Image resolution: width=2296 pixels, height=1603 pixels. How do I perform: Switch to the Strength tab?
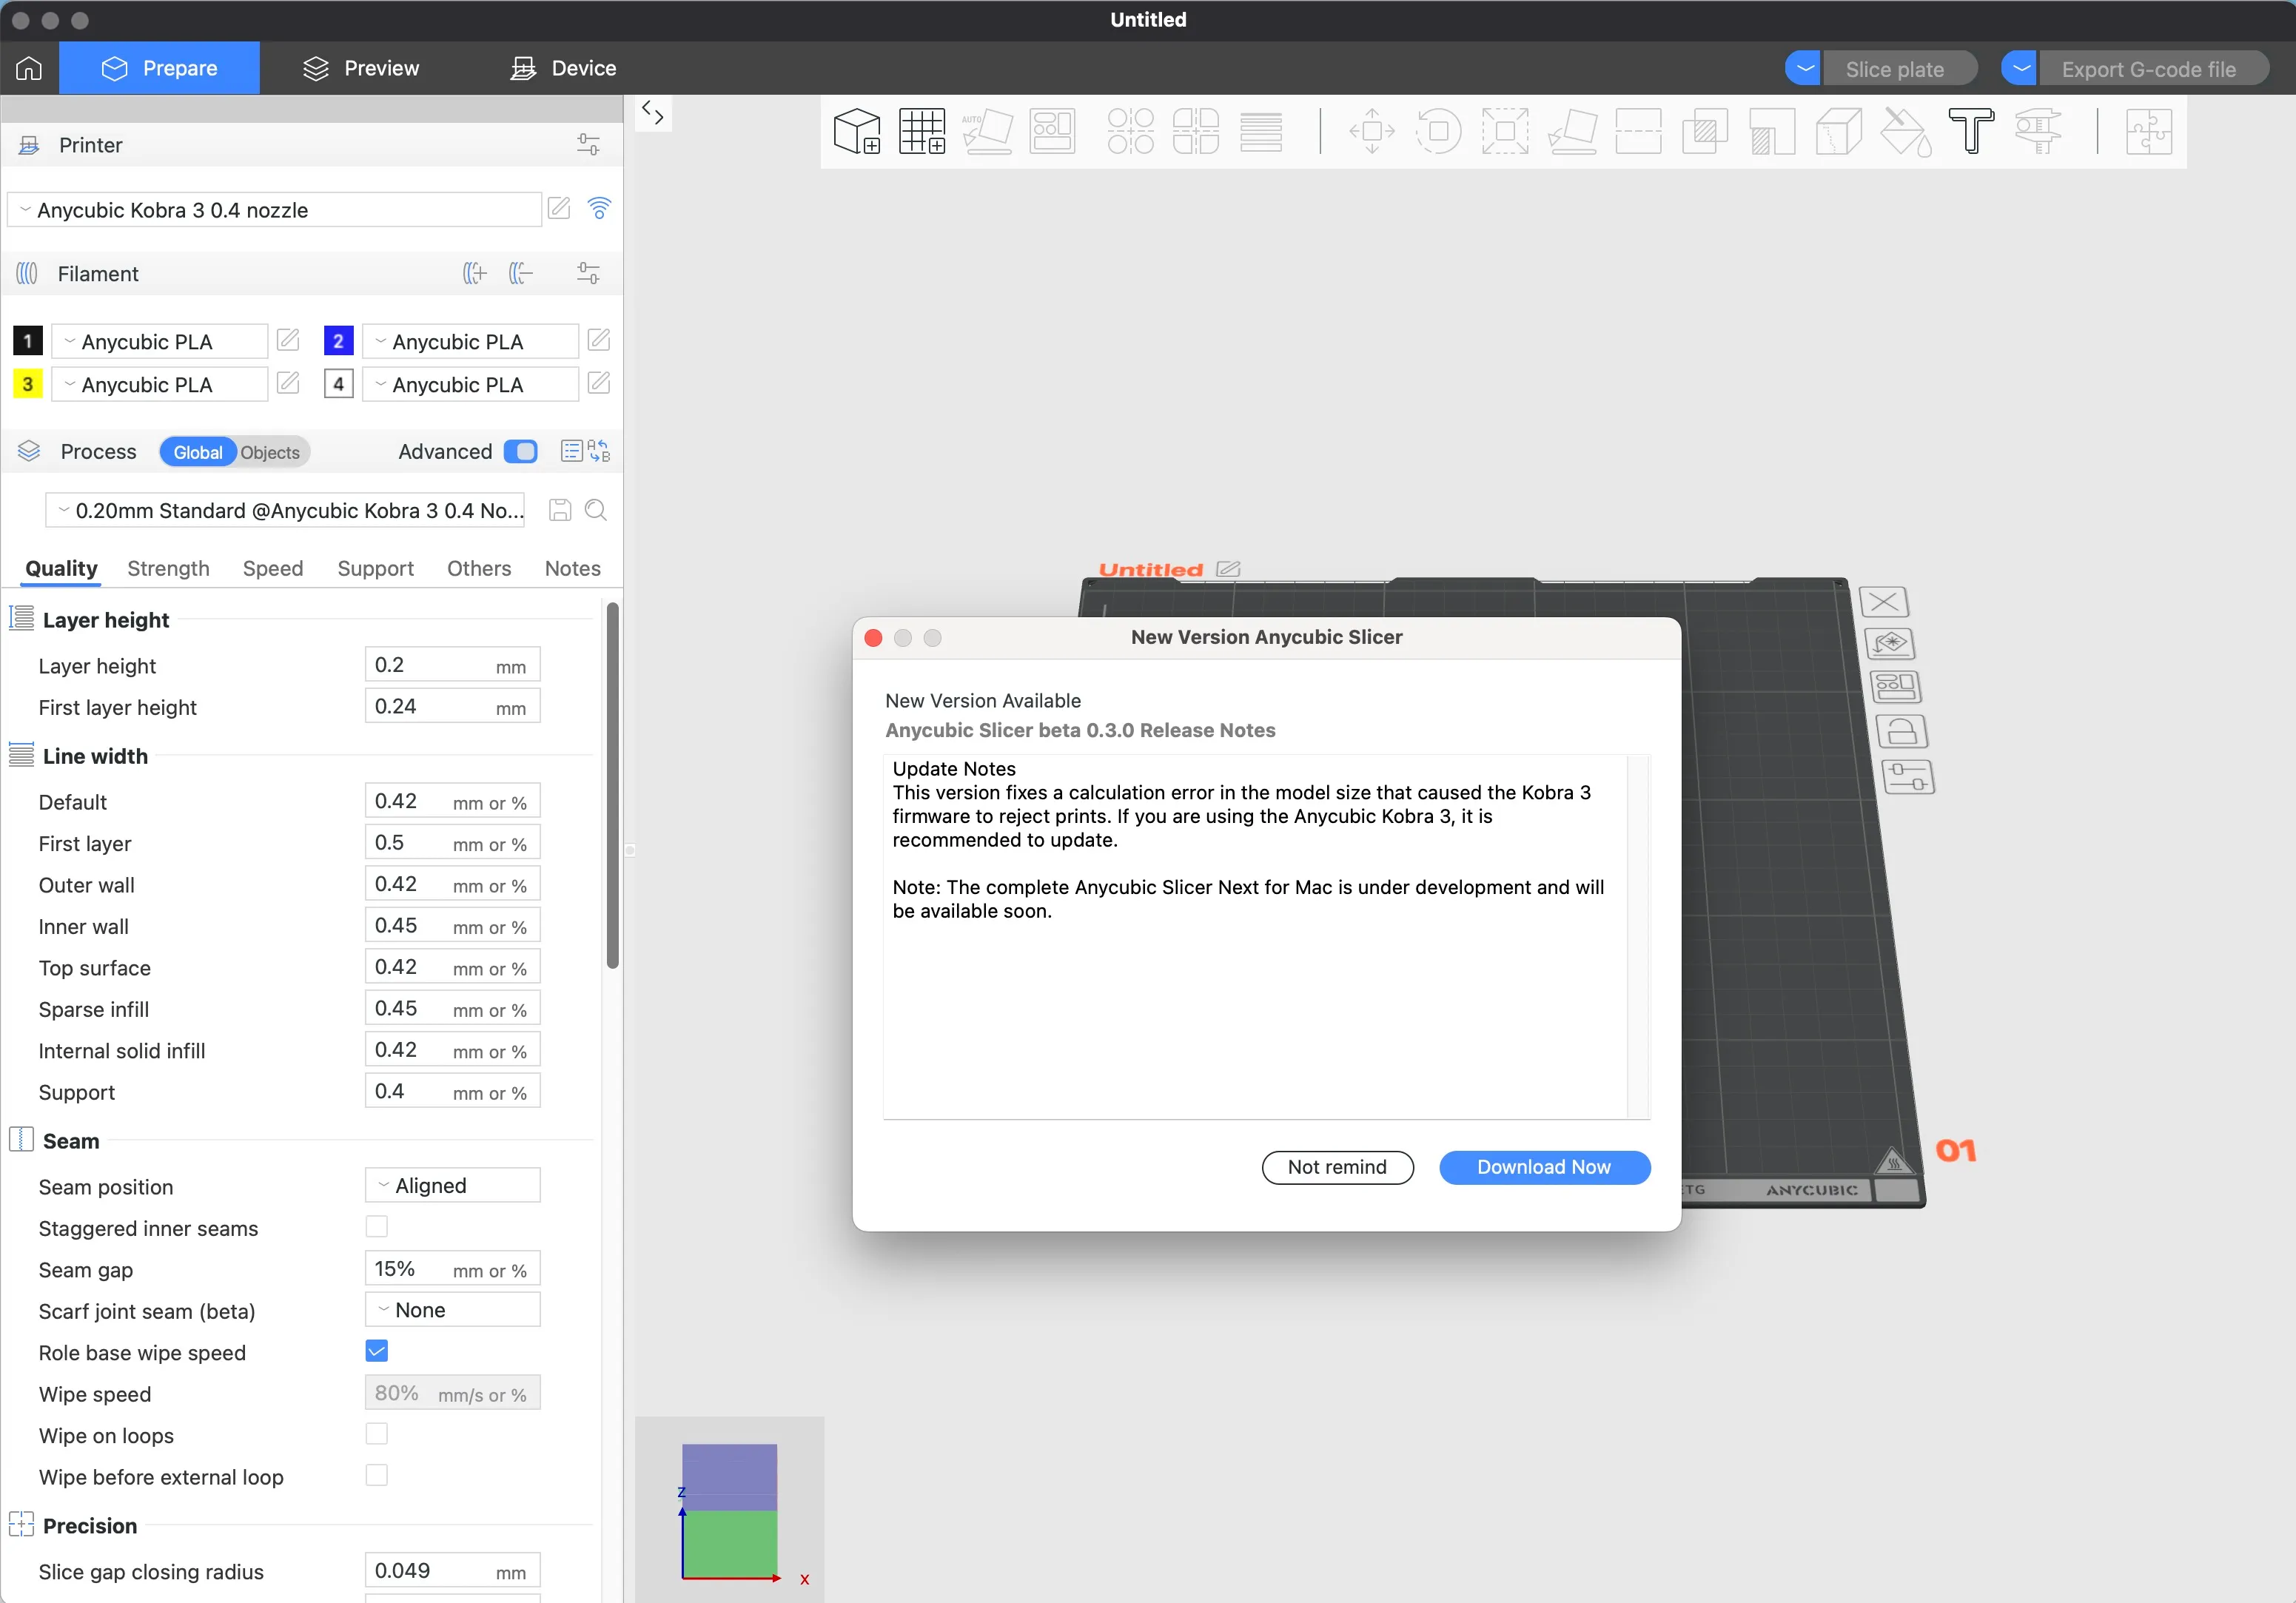click(x=168, y=568)
